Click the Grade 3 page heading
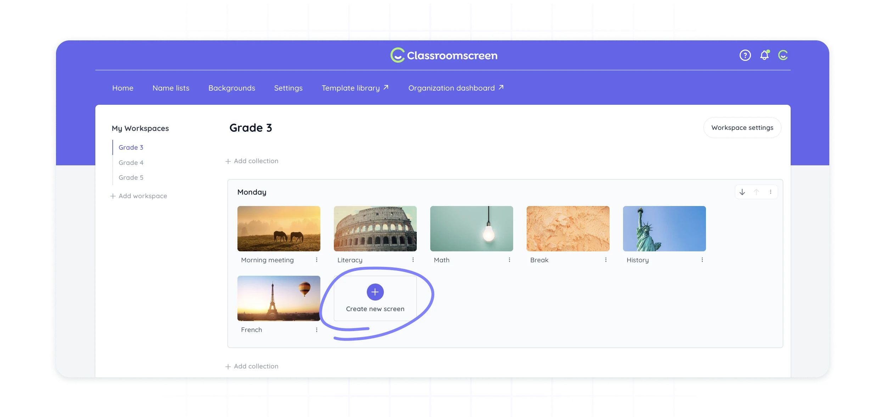 pos(251,128)
